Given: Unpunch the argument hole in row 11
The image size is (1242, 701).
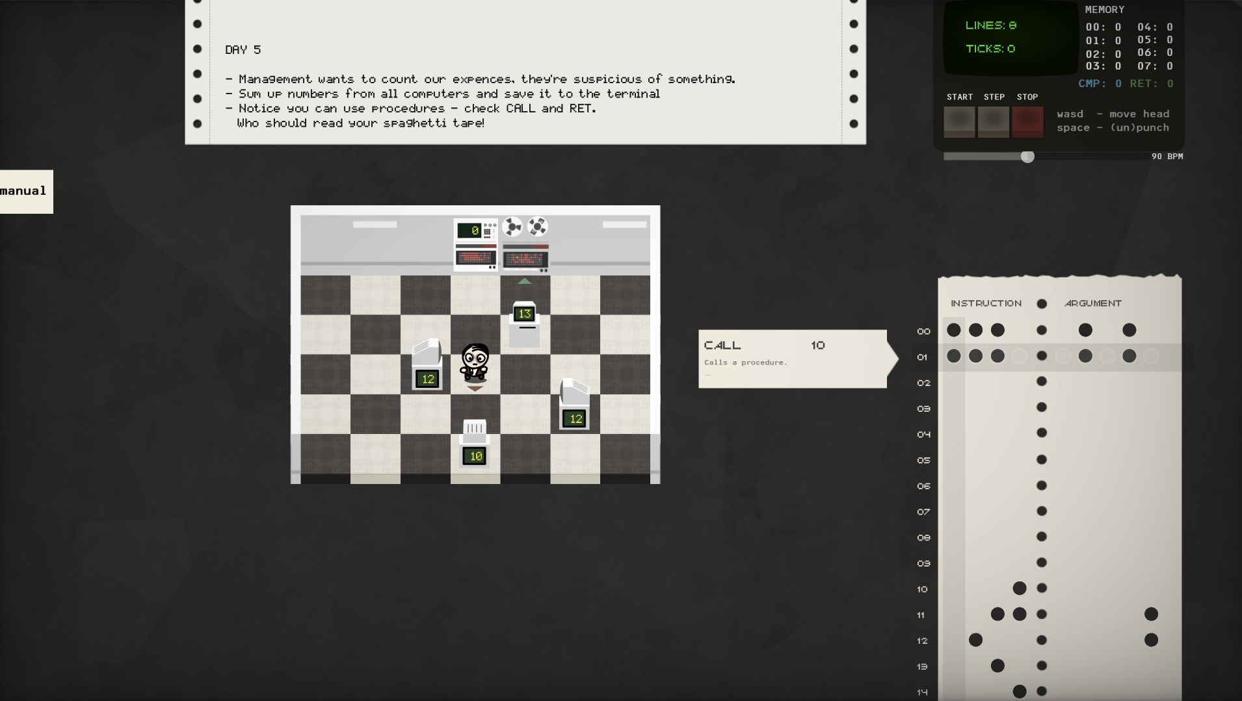Looking at the screenshot, I should click(1151, 614).
